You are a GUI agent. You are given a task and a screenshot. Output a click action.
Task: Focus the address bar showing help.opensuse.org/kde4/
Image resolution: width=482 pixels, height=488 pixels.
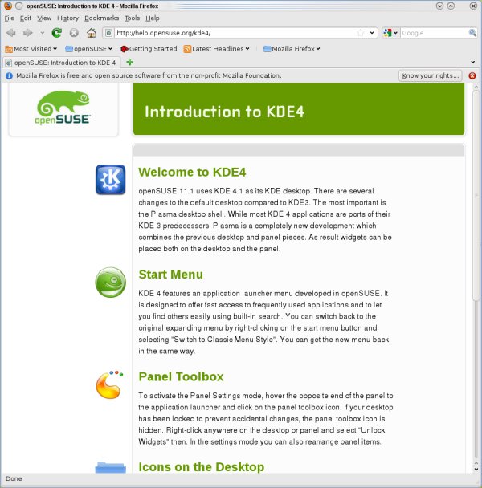(x=235, y=33)
